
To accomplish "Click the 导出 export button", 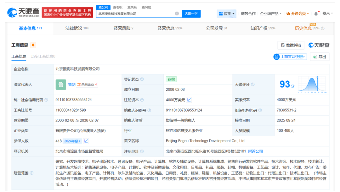I will 320,57.
